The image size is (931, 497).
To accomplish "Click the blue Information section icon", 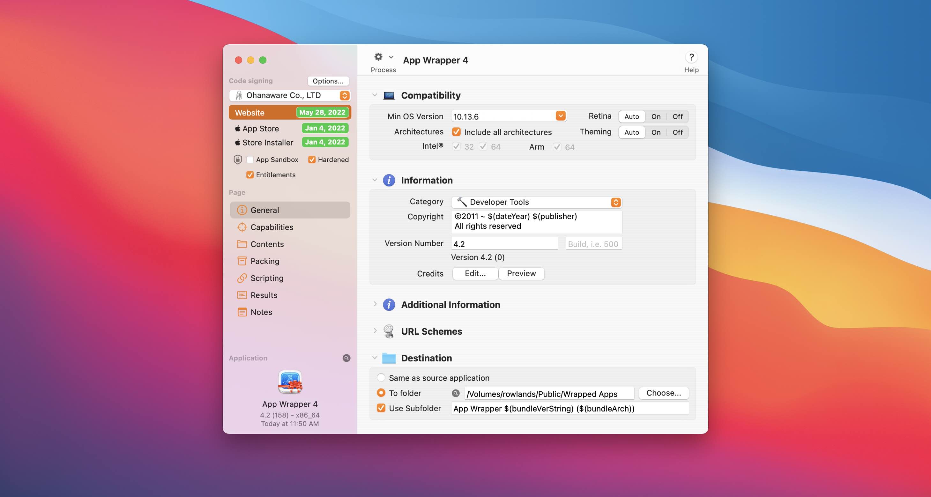I will point(389,180).
